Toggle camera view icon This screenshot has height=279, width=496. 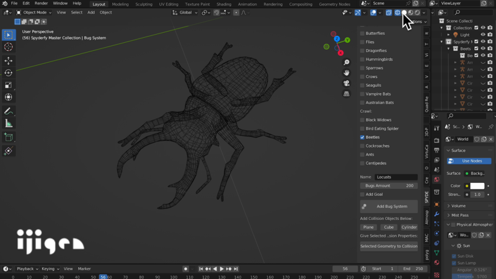347,83
